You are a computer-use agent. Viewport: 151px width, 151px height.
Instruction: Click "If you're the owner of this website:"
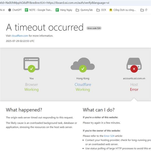(x=102, y=131)
